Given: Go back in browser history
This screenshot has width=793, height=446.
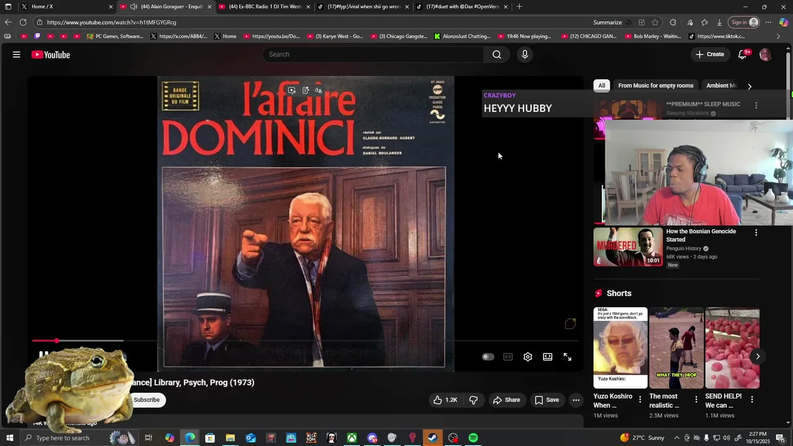Looking at the screenshot, I should [8, 22].
